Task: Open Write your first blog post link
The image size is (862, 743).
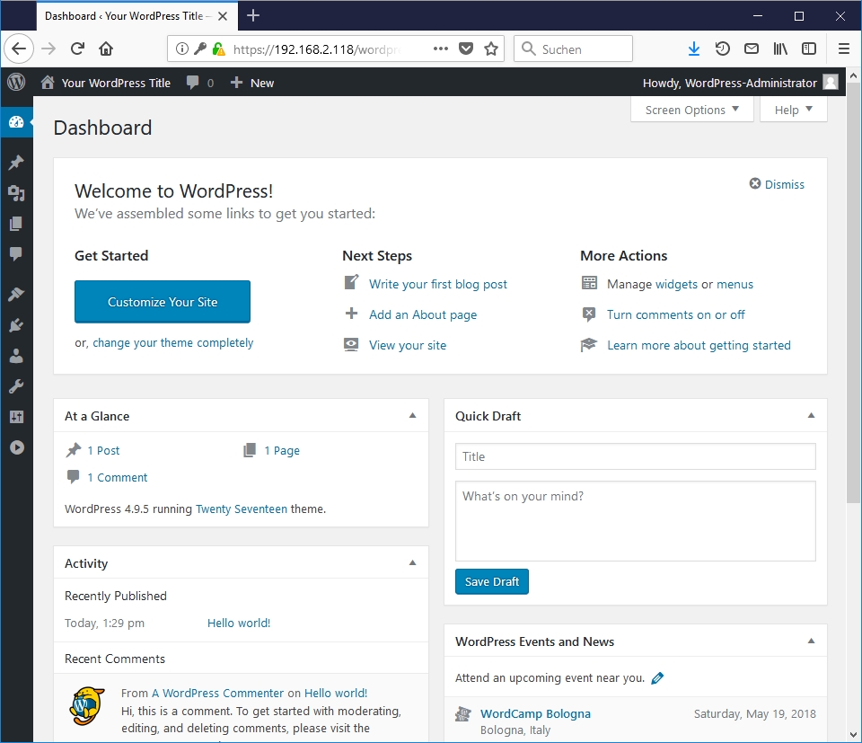Action: 437,284
